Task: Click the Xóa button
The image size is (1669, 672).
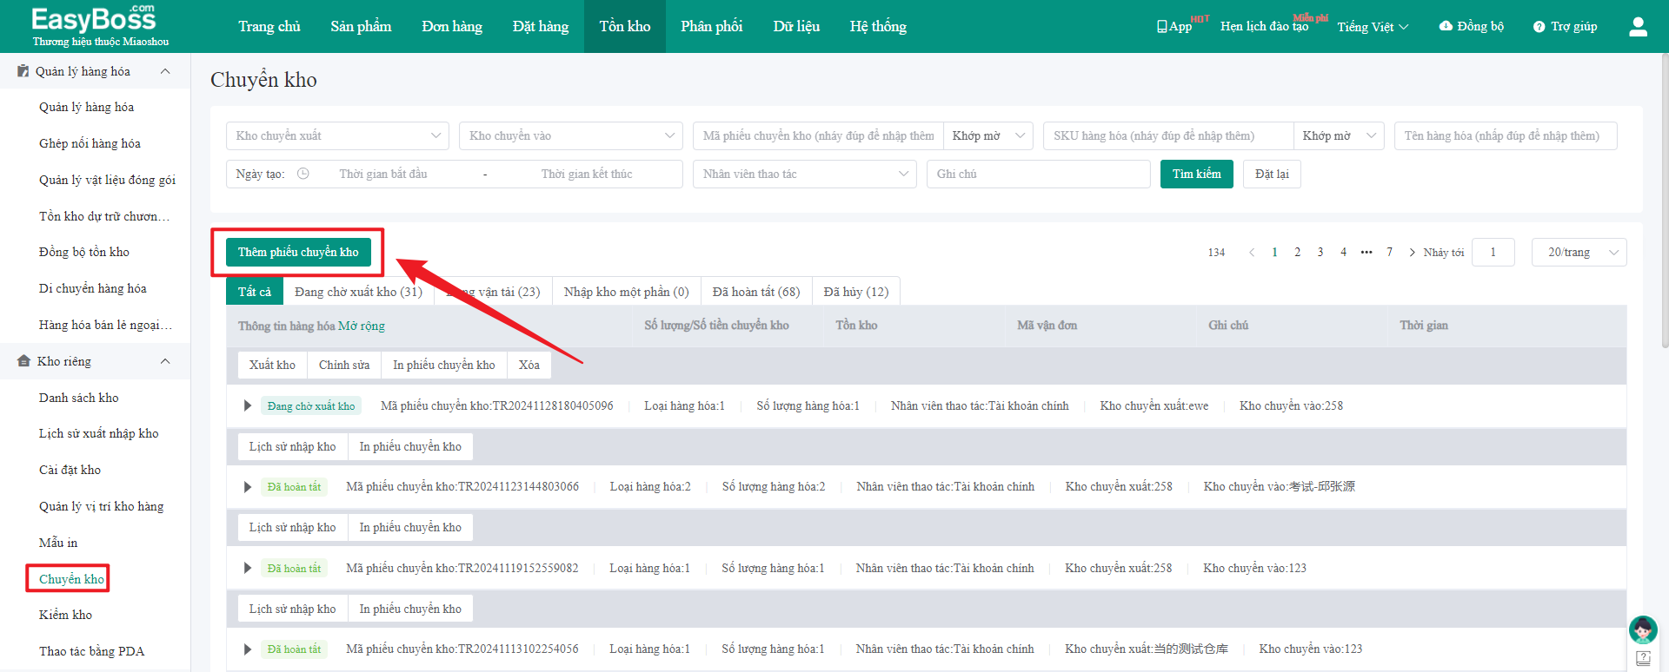Action: [x=529, y=366]
